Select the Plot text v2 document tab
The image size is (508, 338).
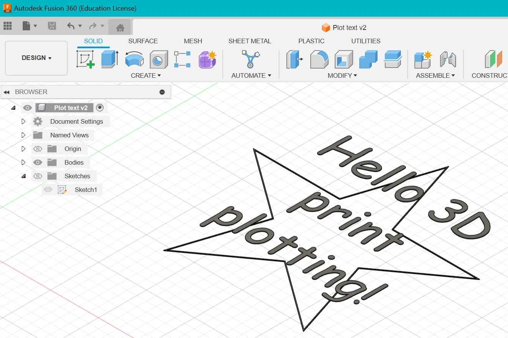click(344, 27)
